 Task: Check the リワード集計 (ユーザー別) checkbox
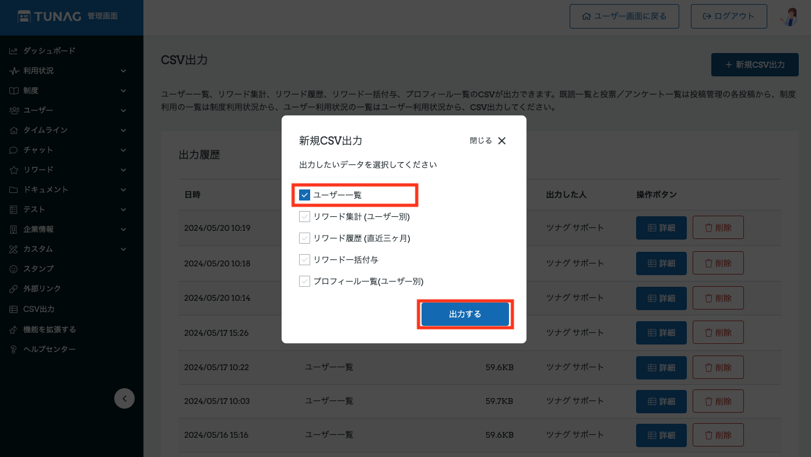click(304, 217)
